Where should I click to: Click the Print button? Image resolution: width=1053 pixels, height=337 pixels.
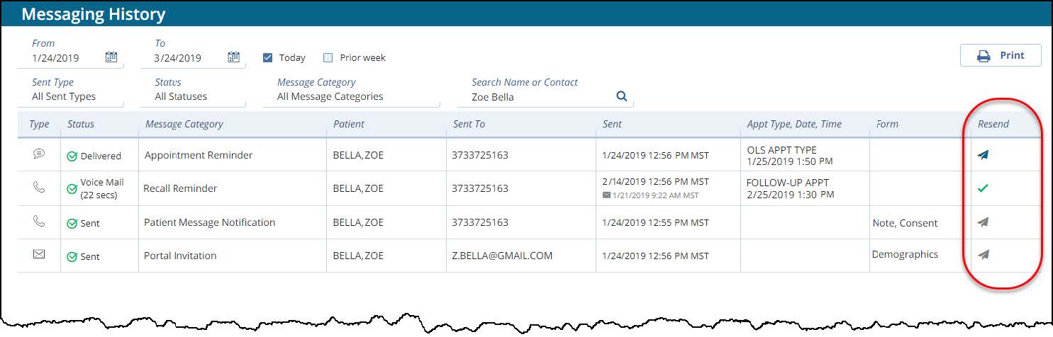tap(1001, 55)
